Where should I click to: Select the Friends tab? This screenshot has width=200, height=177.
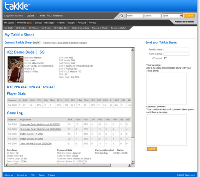tap(61, 23)
